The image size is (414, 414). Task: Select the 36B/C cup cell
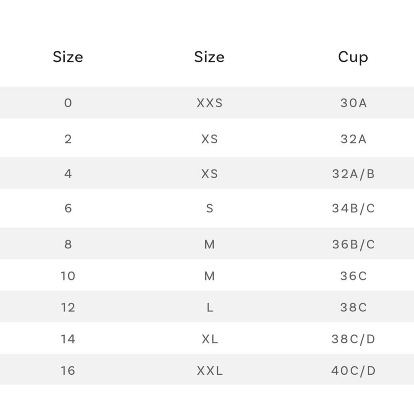353,245
